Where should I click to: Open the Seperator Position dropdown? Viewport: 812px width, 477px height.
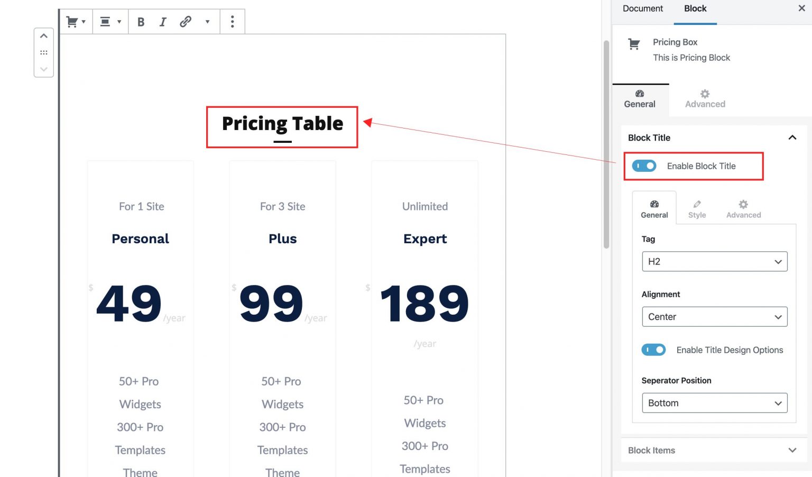714,402
